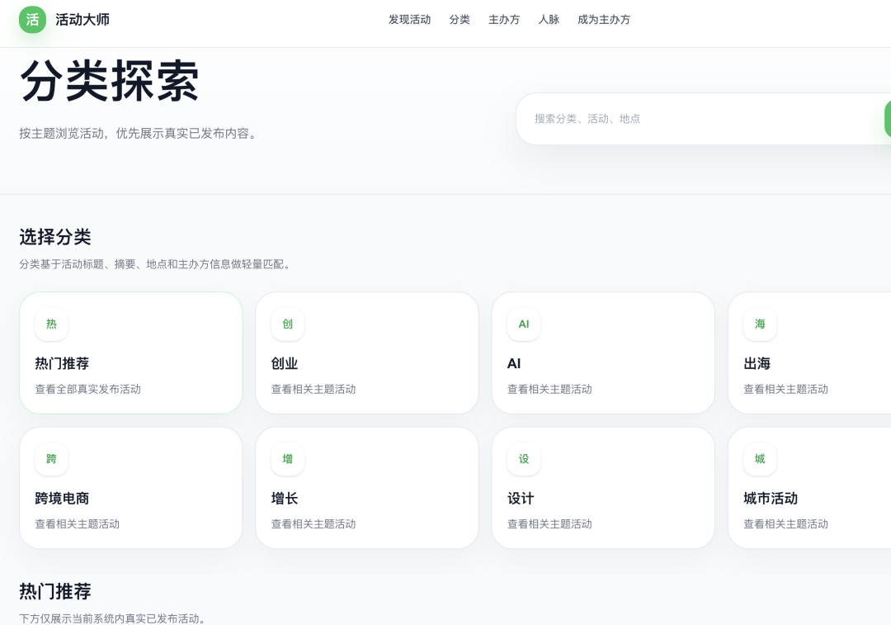This screenshot has width=891, height=625.
Task: Select the 出海 category card title
Action: (757, 363)
